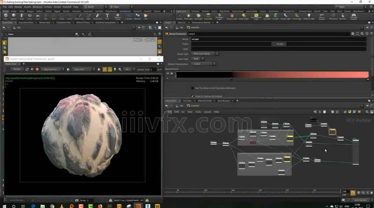Select the L-System shelf tool
Screen dimensions: 374x208
click(x=129, y=16)
